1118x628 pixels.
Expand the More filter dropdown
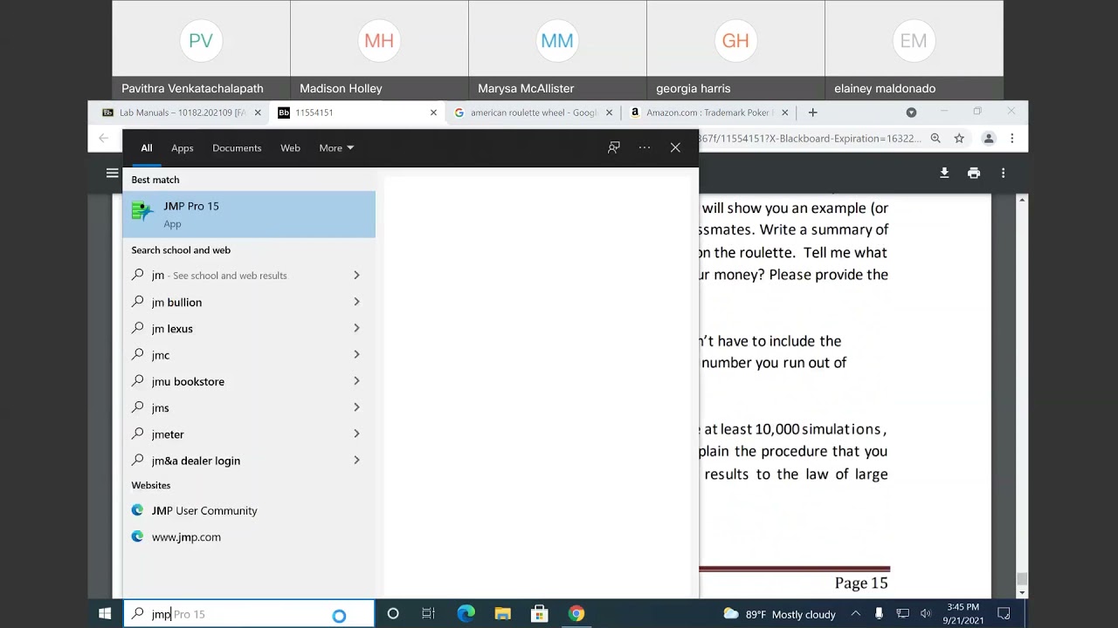pyautogui.click(x=336, y=148)
